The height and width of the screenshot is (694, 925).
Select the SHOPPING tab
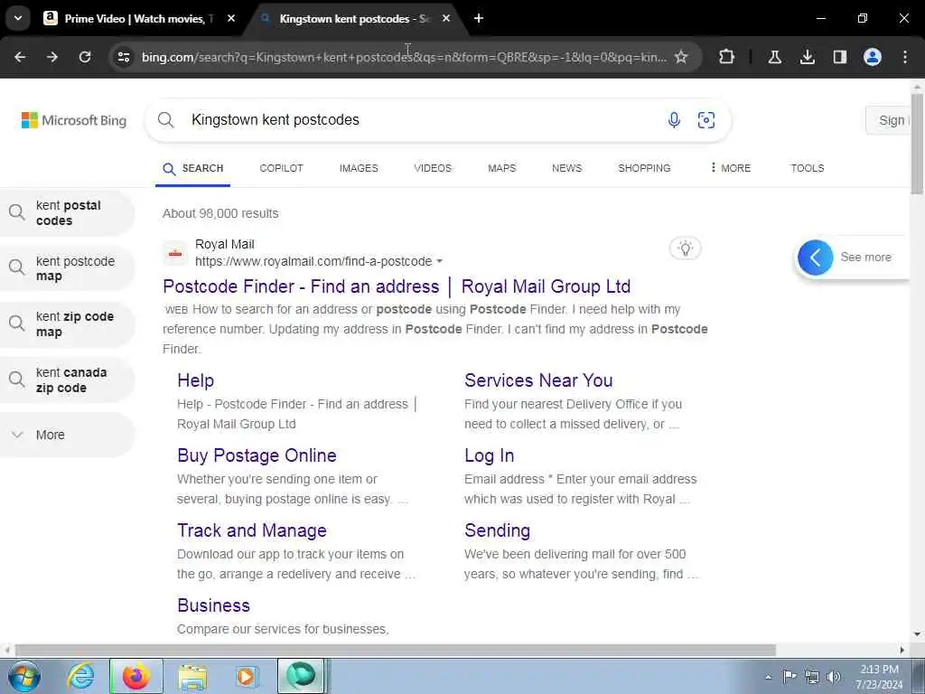click(644, 168)
